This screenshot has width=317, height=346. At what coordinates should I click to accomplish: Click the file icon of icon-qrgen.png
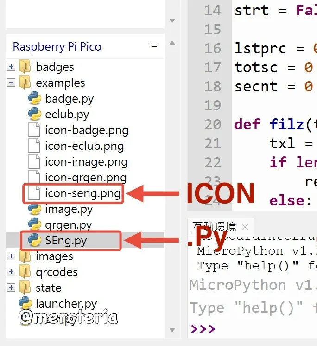coord(34,177)
